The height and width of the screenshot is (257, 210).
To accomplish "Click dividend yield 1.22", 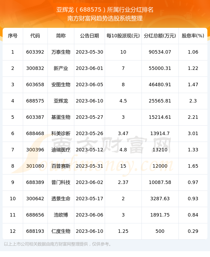I will 193,68.
